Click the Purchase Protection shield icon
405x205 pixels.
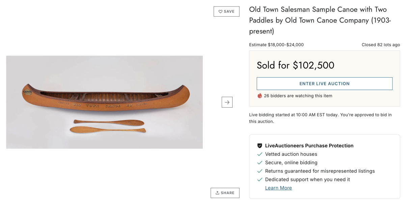(x=260, y=146)
